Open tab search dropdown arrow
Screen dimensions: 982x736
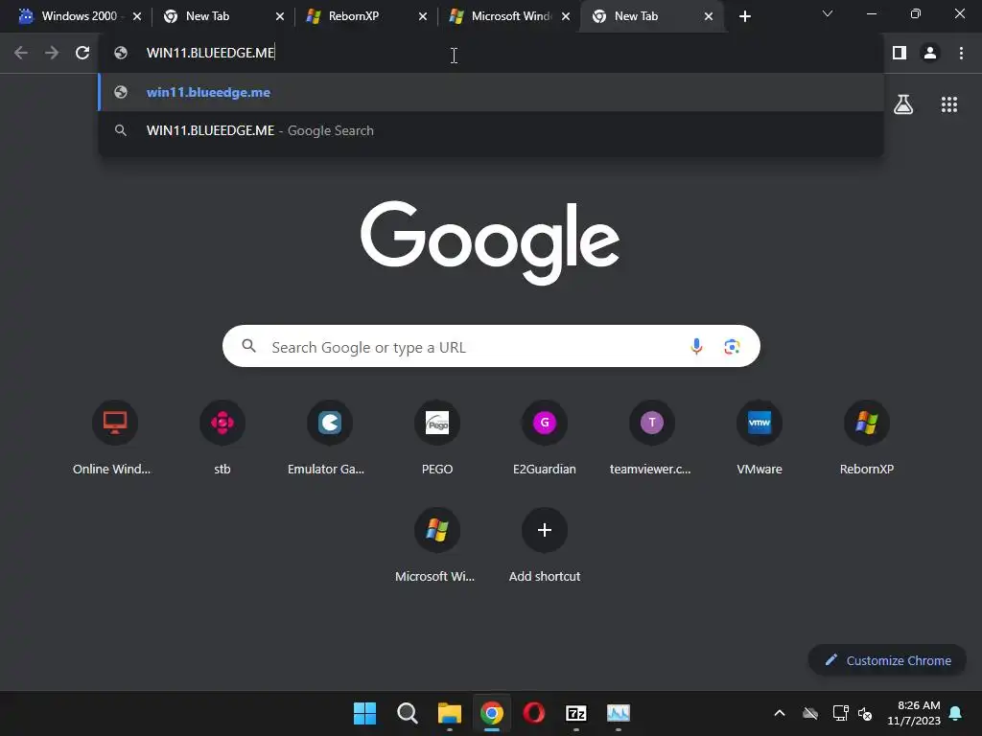point(828,13)
